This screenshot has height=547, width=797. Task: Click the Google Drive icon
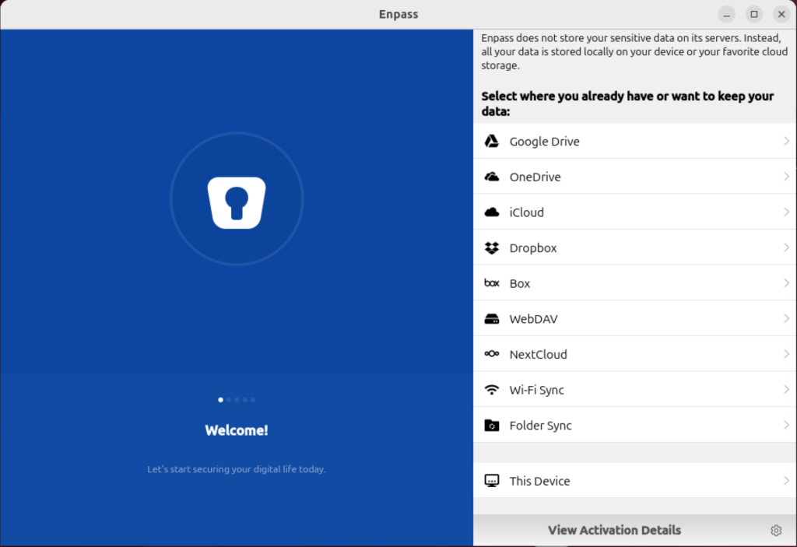(x=491, y=141)
